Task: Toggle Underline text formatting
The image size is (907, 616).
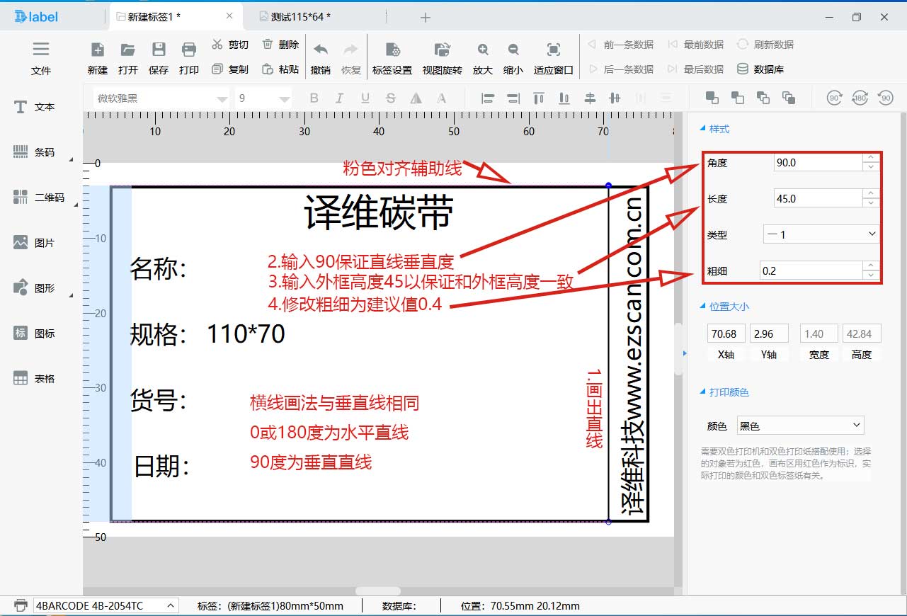Action: pos(365,98)
